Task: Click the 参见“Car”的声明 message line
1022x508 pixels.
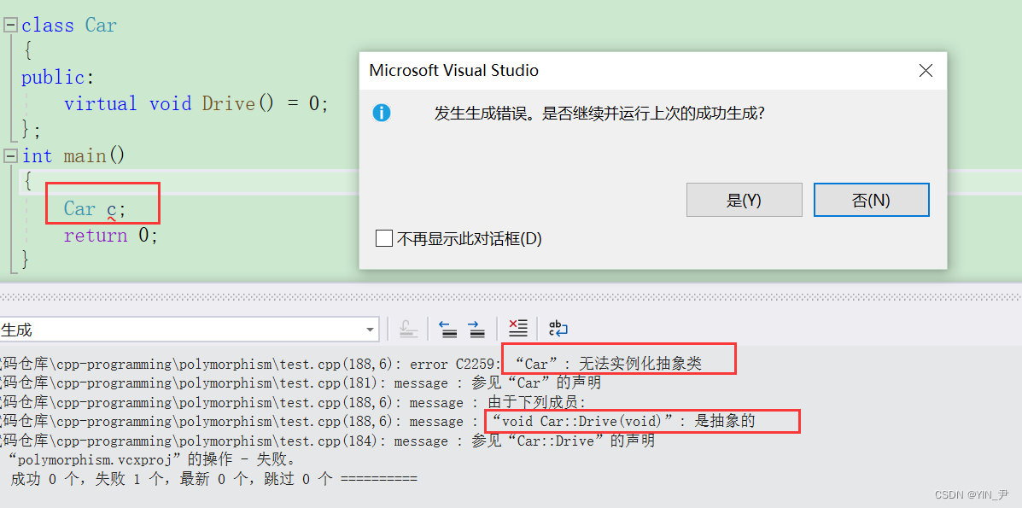Action: 301,382
